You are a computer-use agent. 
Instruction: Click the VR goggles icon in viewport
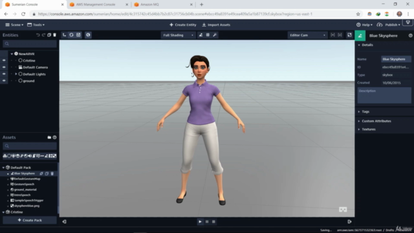tap(343, 210)
